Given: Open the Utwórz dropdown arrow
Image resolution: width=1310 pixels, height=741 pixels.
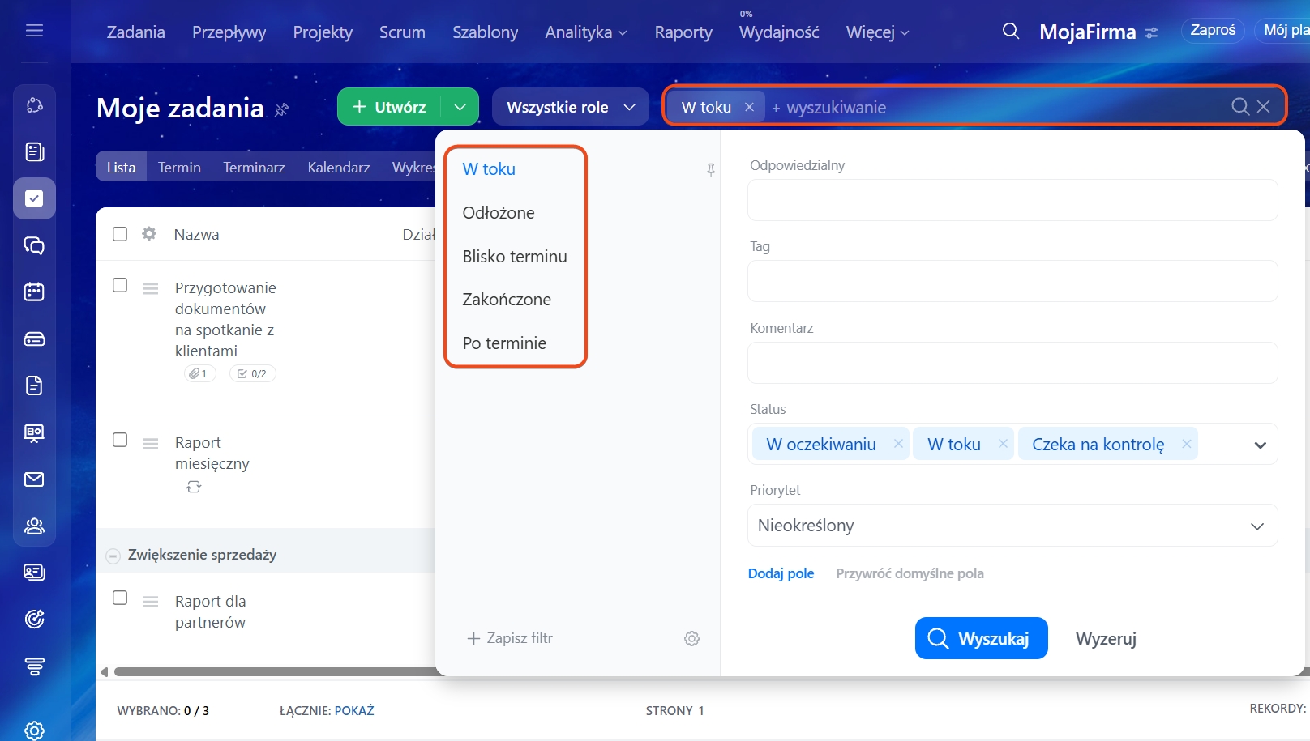Looking at the screenshot, I should pyautogui.click(x=460, y=107).
